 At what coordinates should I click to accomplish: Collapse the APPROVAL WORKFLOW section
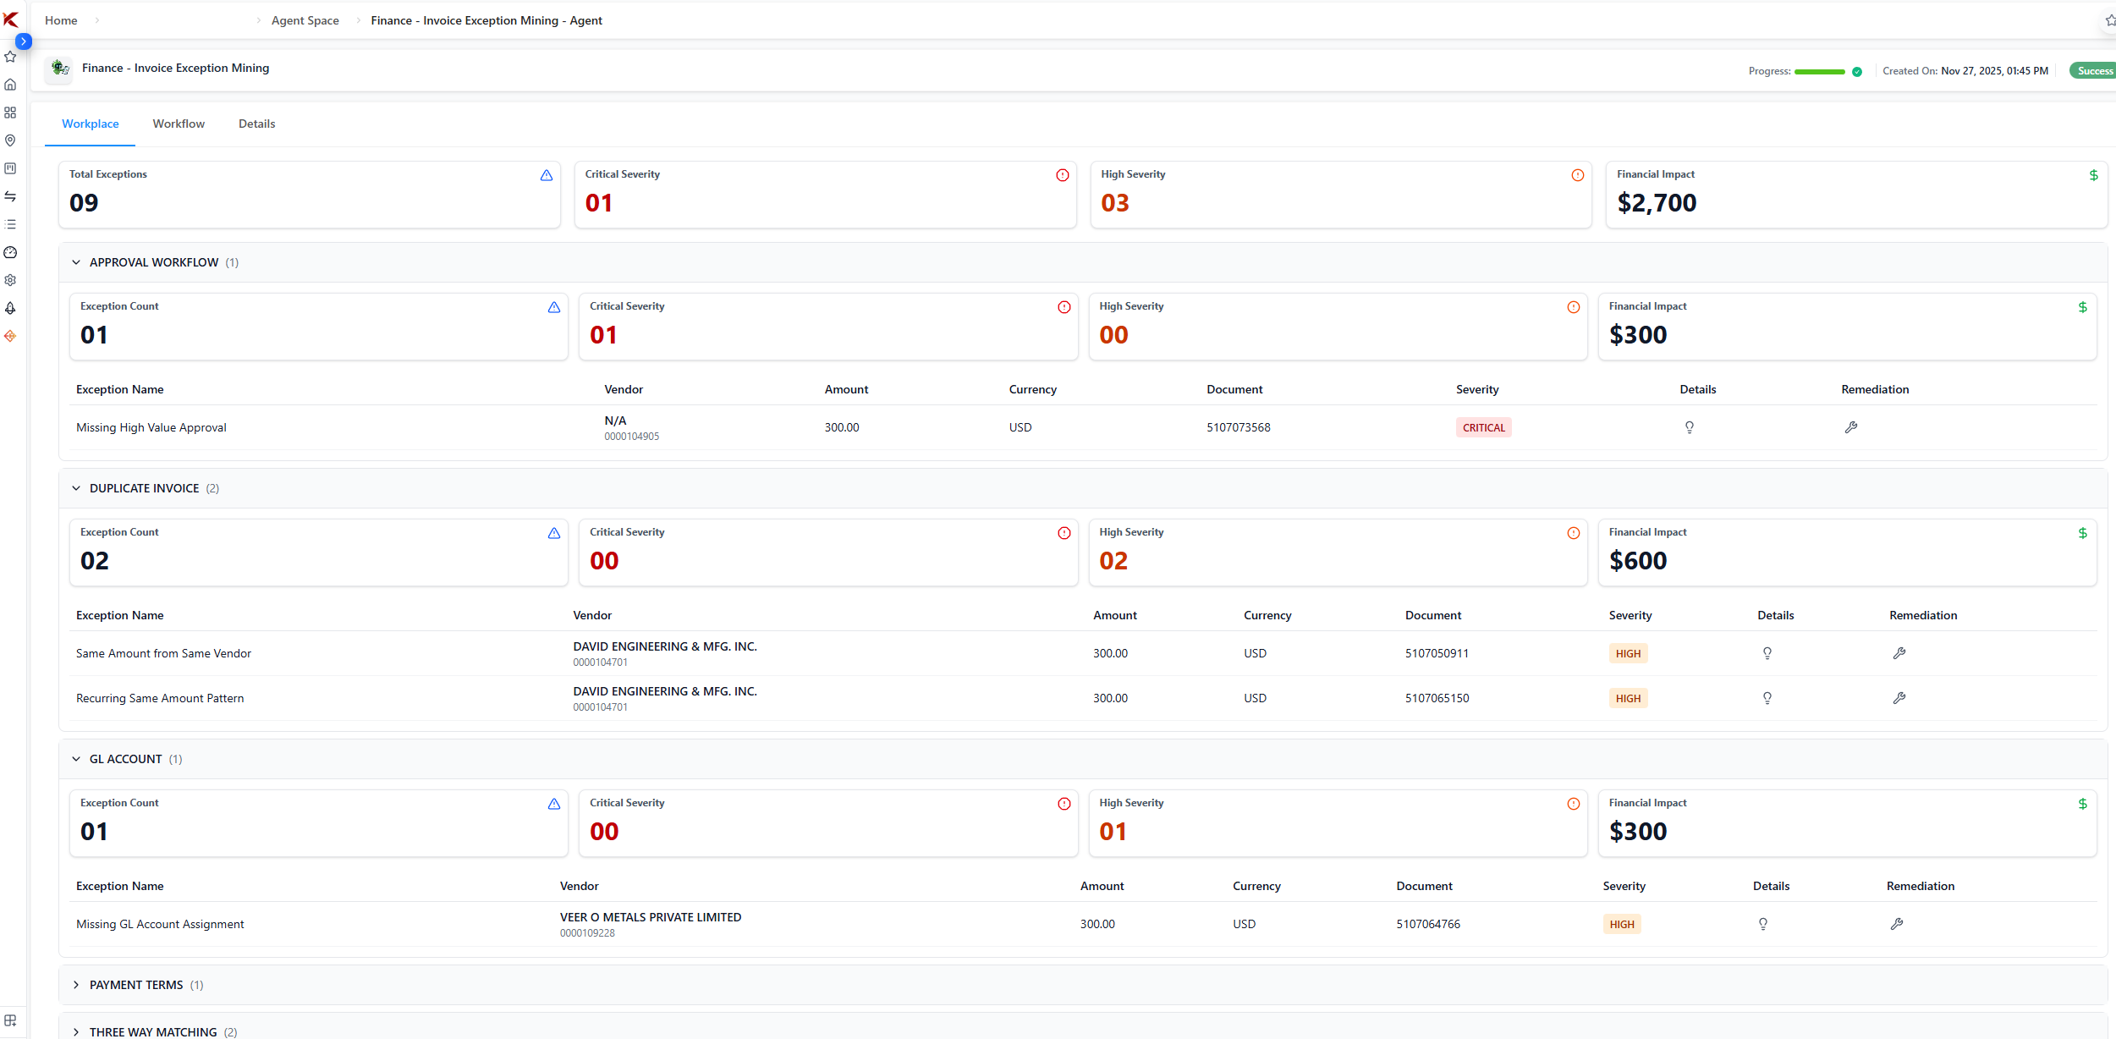pyautogui.click(x=76, y=262)
